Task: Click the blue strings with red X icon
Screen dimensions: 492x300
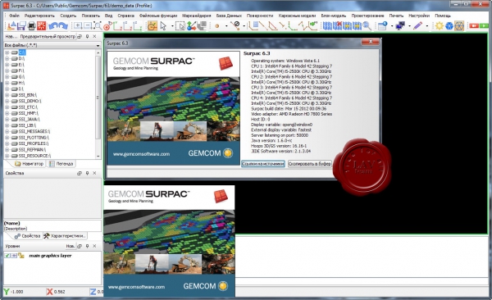Action: [337, 25]
